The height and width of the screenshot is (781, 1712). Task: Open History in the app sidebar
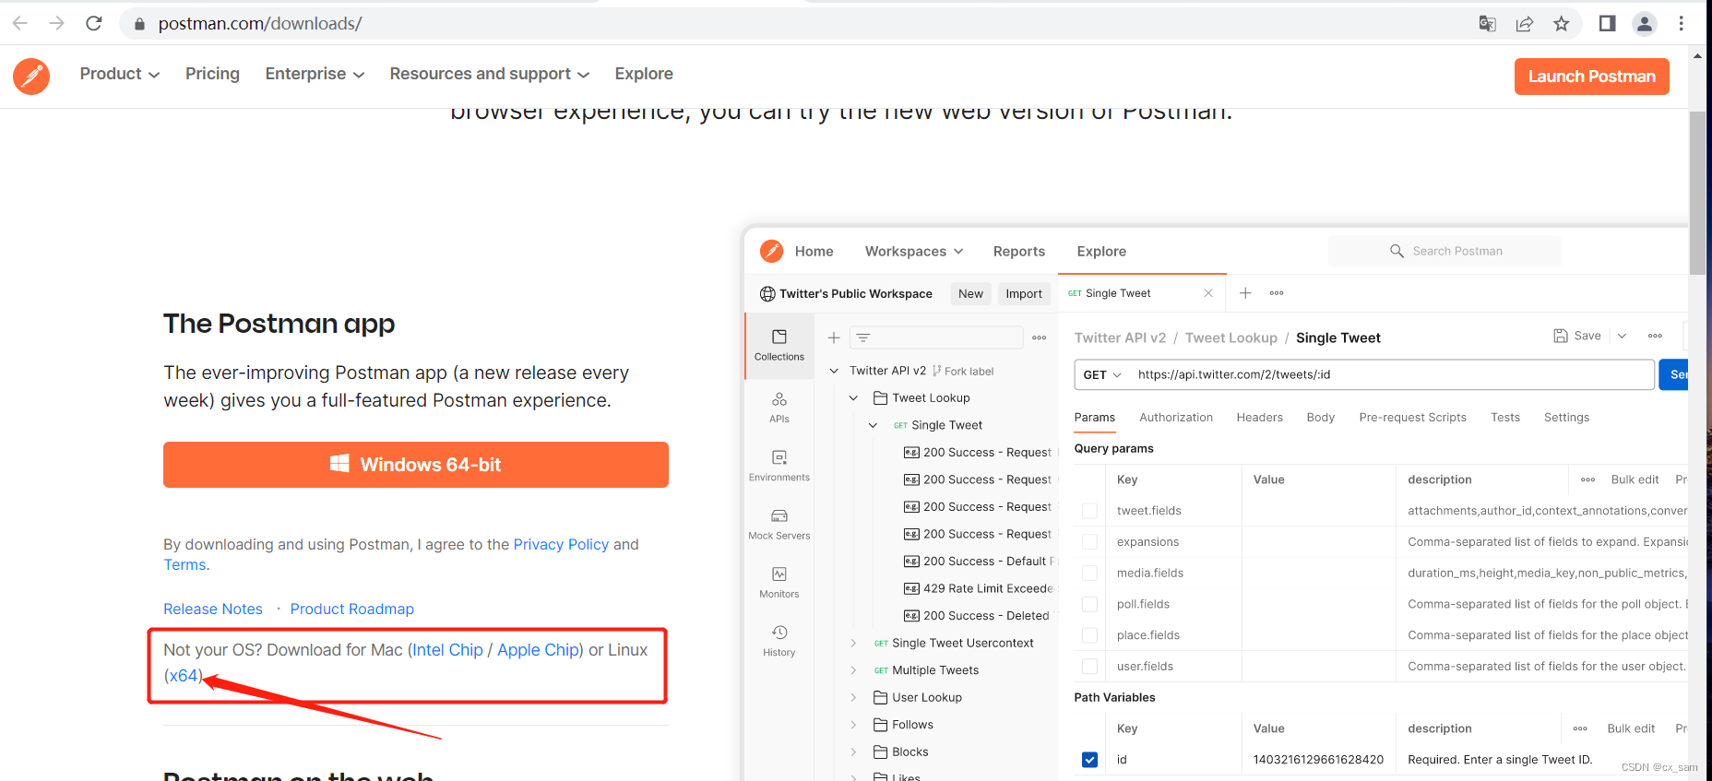779,640
